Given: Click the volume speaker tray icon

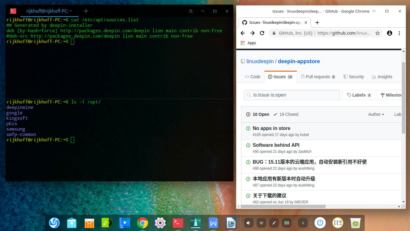Looking at the screenshot, I should pyautogui.click(x=248, y=223).
